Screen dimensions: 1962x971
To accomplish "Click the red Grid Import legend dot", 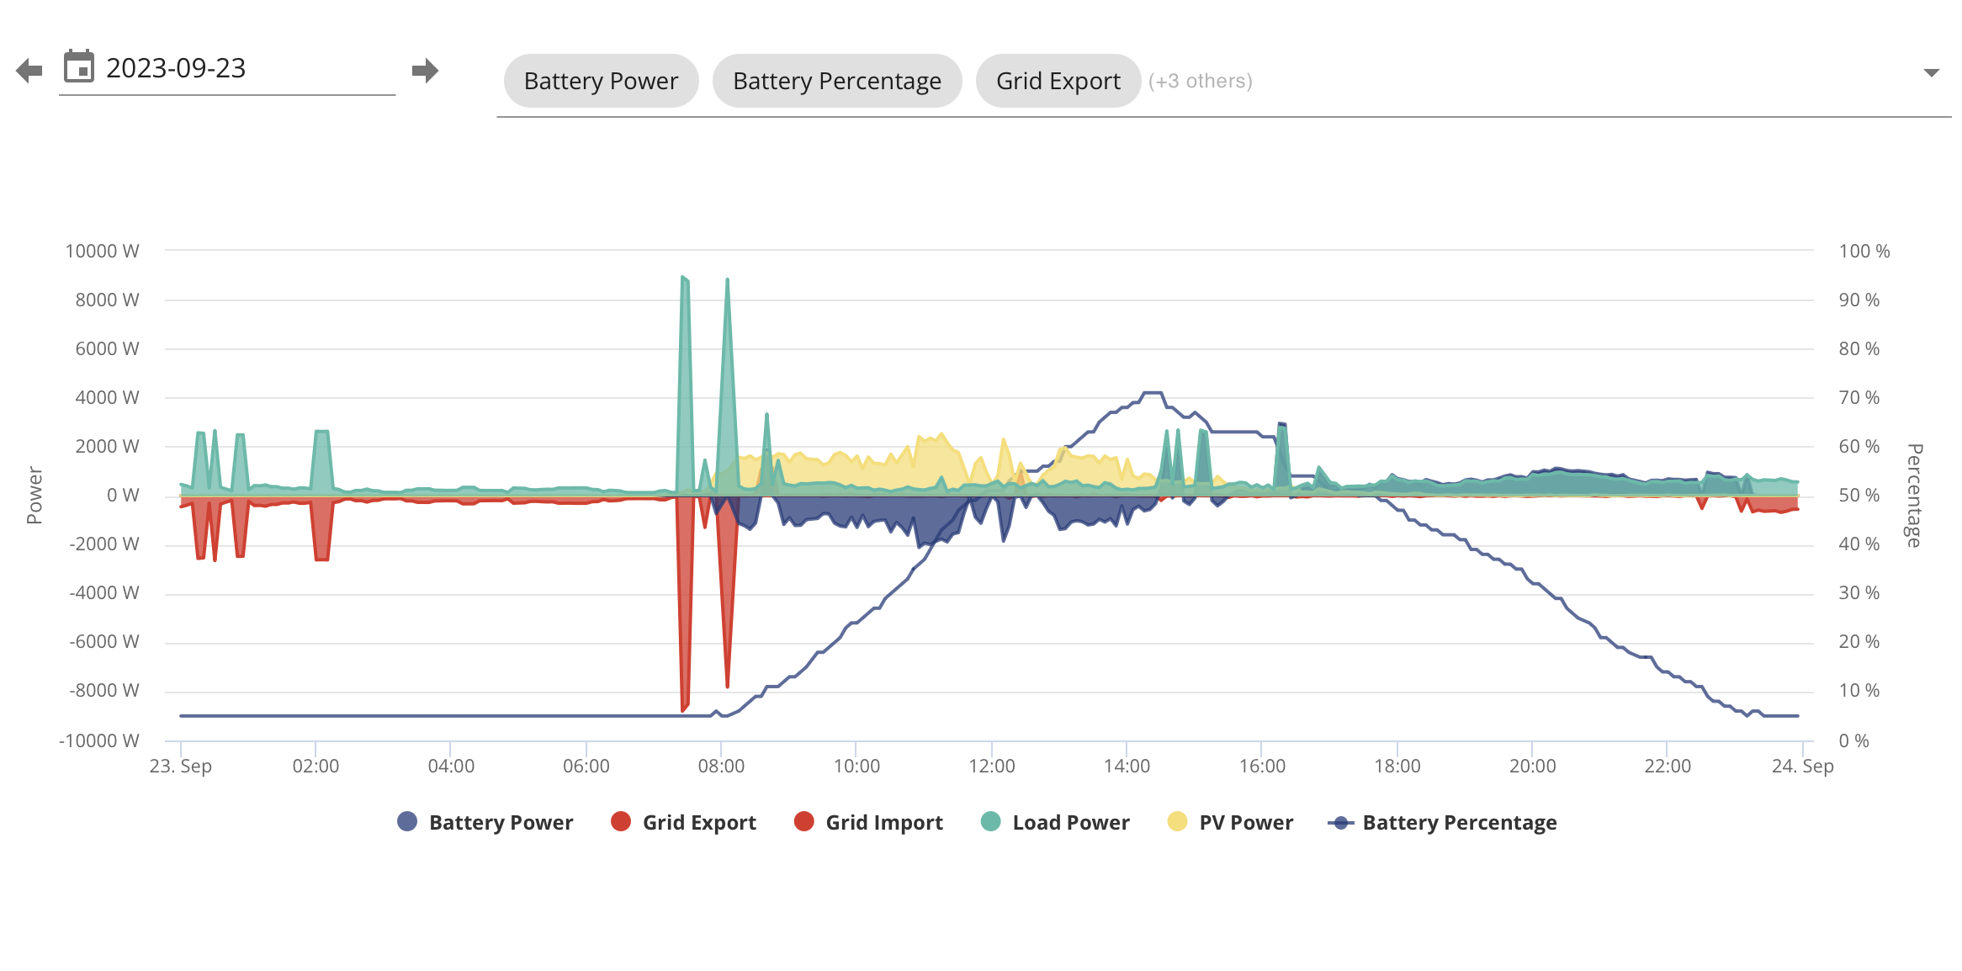I will [x=804, y=822].
